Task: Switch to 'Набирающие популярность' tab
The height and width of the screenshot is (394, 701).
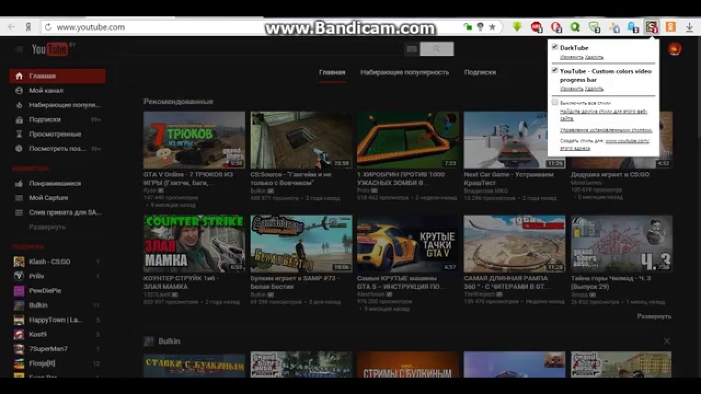Action: [x=405, y=72]
